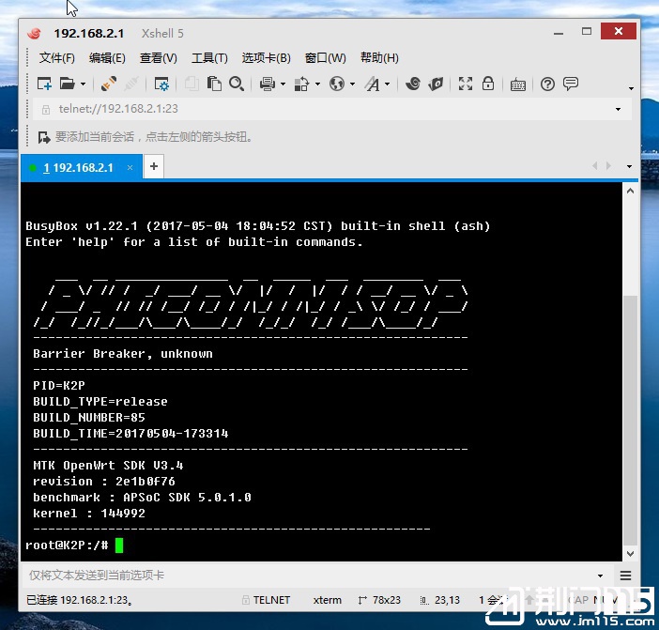Click the Find magnifier icon

tap(237, 84)
